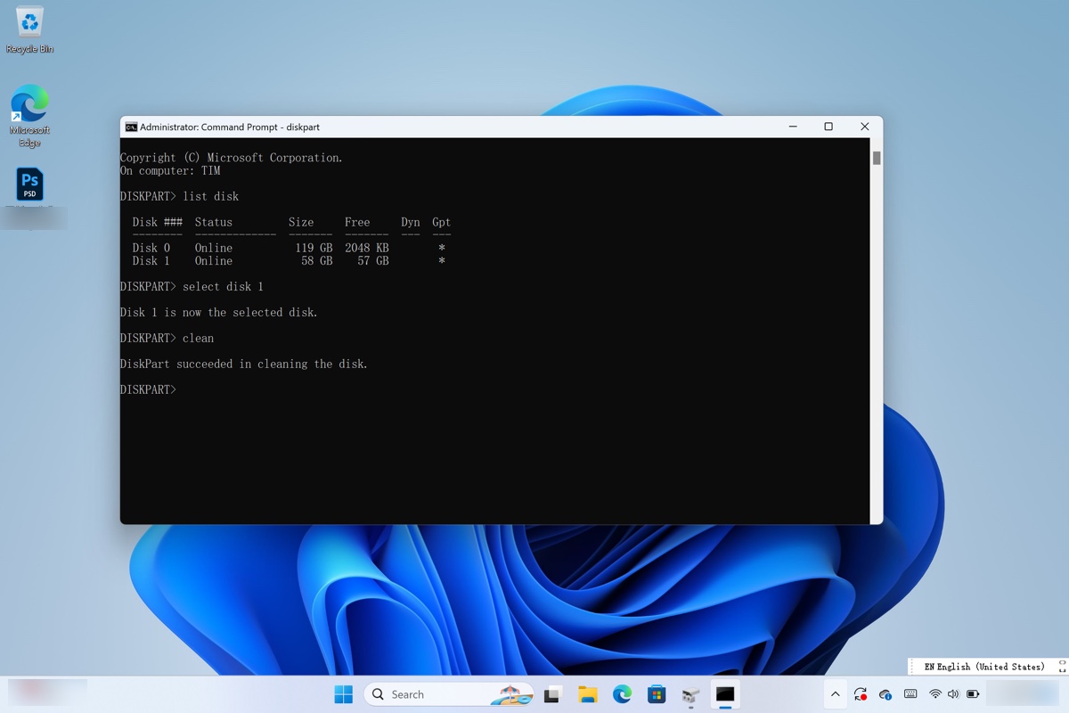Open File Explorer from the taskbar
Screen dimensions: 1069x713
point(587,693)
